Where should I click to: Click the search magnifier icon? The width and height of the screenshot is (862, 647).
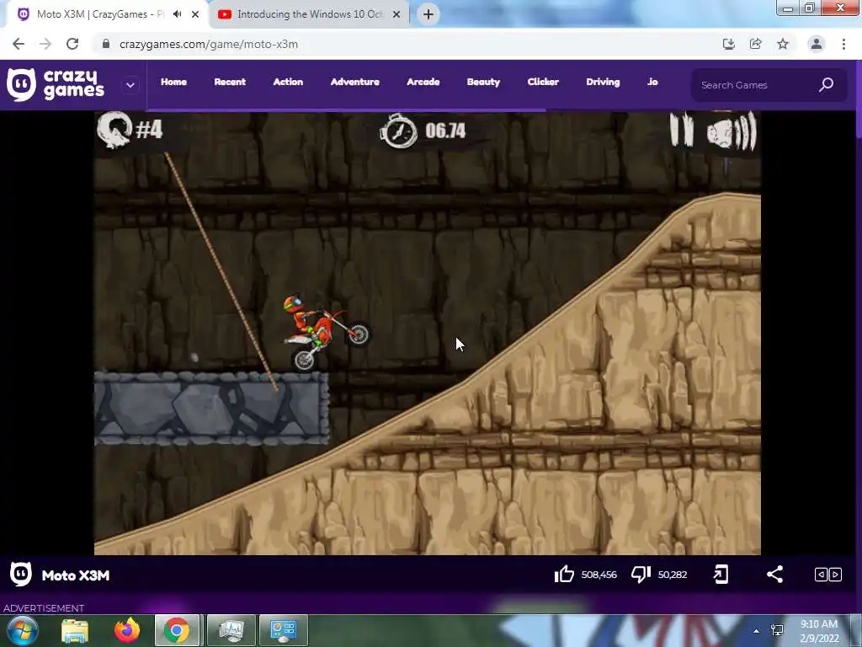[x=827, y=85]
